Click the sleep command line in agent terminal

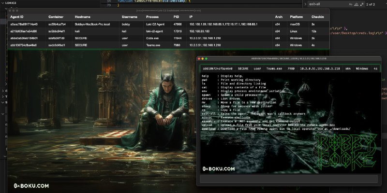click(x=236, y=106)
